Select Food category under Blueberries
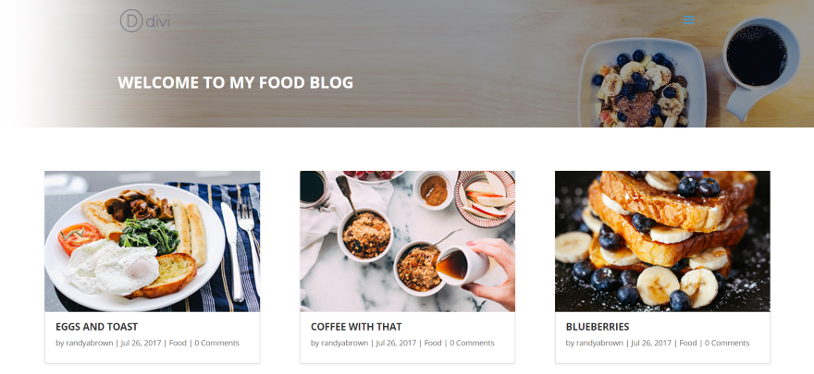 (688, 343)
